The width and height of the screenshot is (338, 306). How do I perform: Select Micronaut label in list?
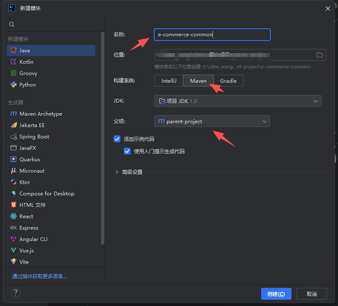[32, 171]
